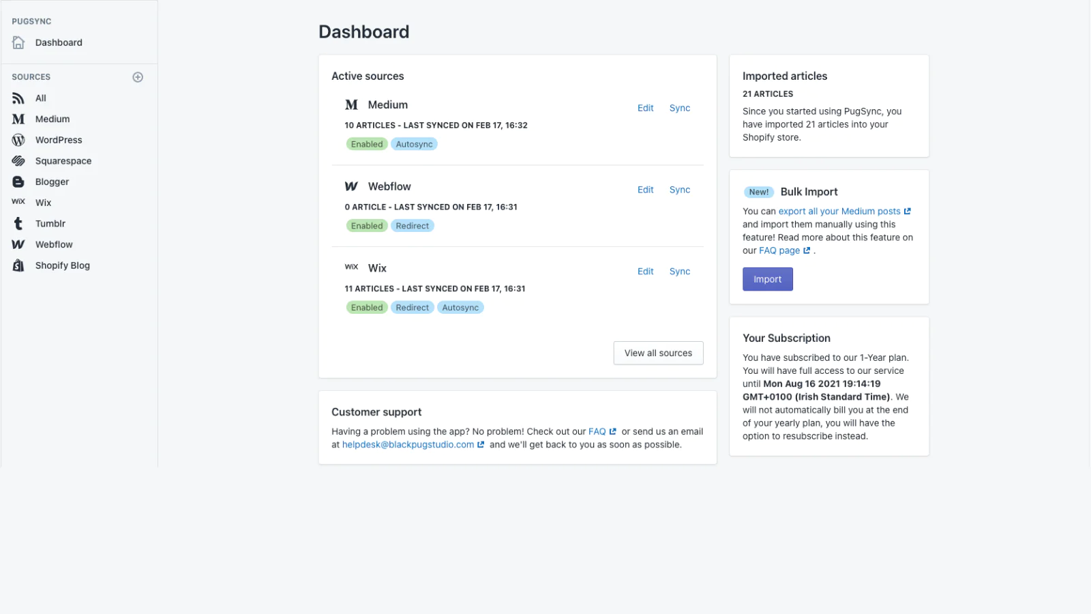
Task: Open the FAQ page link in Bulk Import
Action: click(779, 250)
